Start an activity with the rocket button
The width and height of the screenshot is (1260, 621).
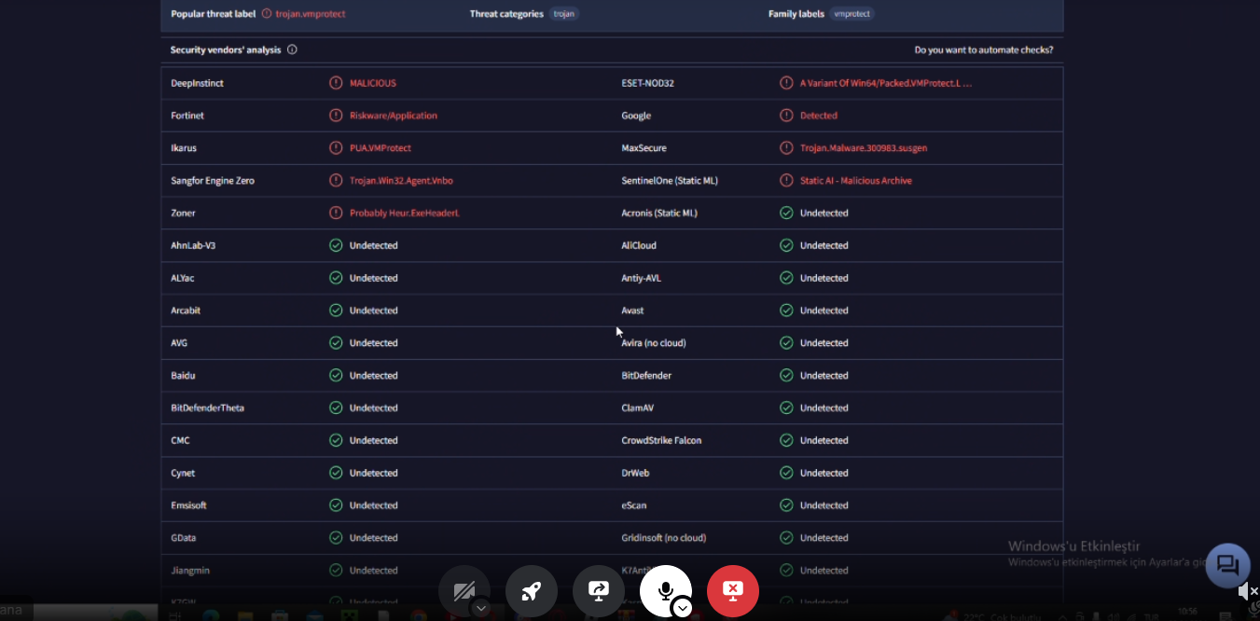[x=532, y=591]
